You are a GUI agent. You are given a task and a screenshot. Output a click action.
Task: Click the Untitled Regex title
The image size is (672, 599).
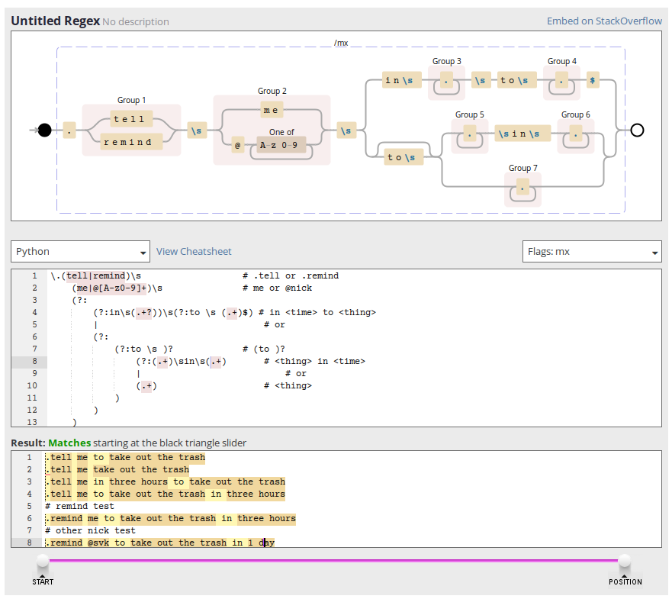(55, 21)
